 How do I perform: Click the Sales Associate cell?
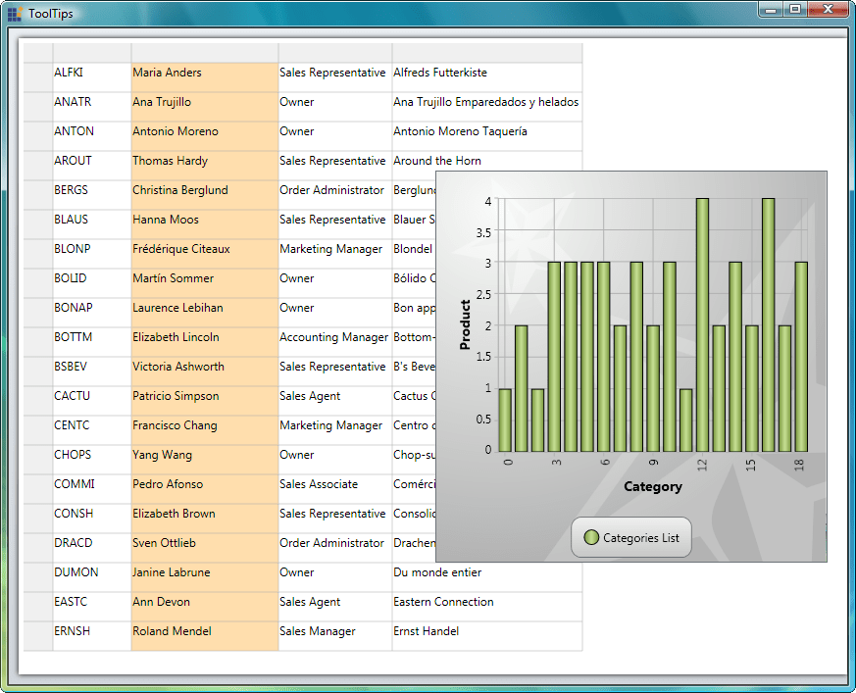[x=335, y=490]
